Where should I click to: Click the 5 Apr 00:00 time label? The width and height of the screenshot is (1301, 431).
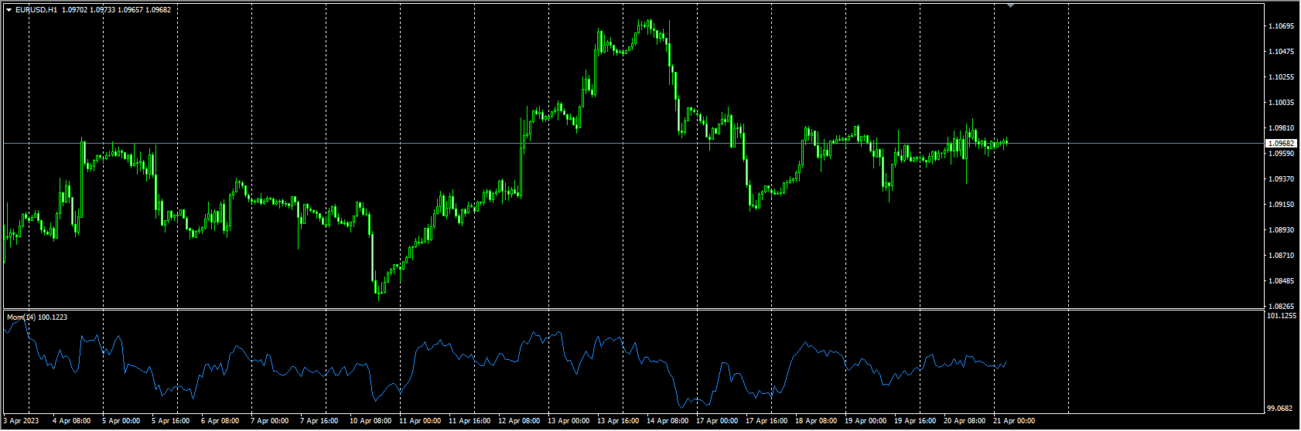pyautogui.click(x=121, y=421)
